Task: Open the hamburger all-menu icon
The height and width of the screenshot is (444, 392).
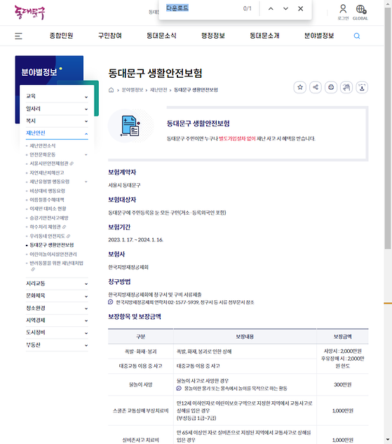Action: click(x=18, y=36)
